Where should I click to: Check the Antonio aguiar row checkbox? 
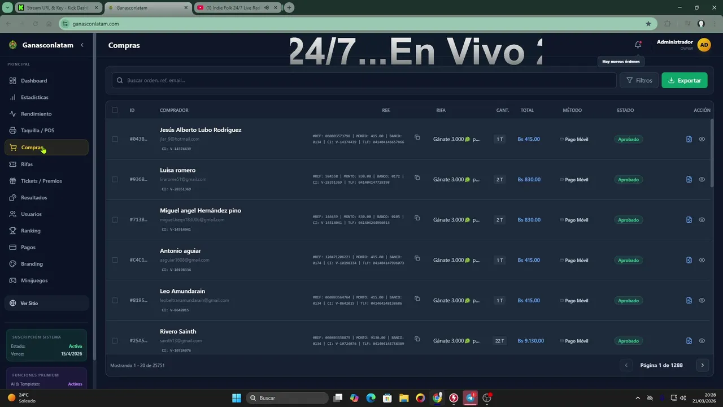(115, 260)
